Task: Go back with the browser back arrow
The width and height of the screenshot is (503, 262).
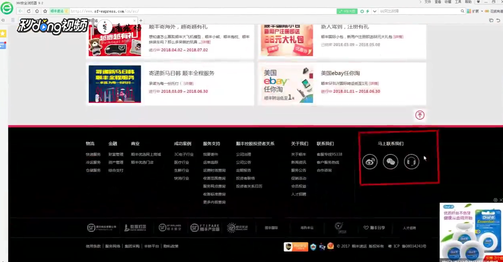Action: pos(20,11)
